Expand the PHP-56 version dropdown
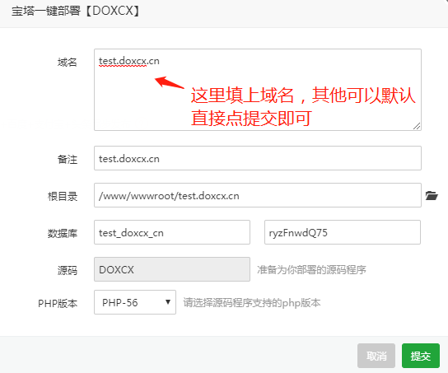 click(x=135, y=302)
